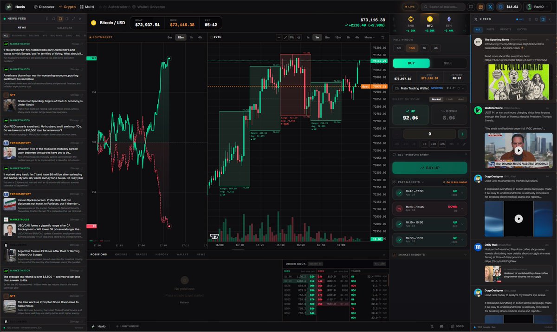Toggle the orange news panel icon in top bar
Image resolution: width=557 pixels, height=332 pixels.
click(x=480, y=7)
